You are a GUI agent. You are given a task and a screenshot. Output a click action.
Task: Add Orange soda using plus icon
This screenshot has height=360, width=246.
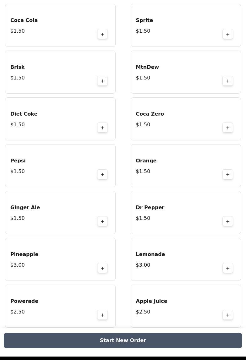228,175
